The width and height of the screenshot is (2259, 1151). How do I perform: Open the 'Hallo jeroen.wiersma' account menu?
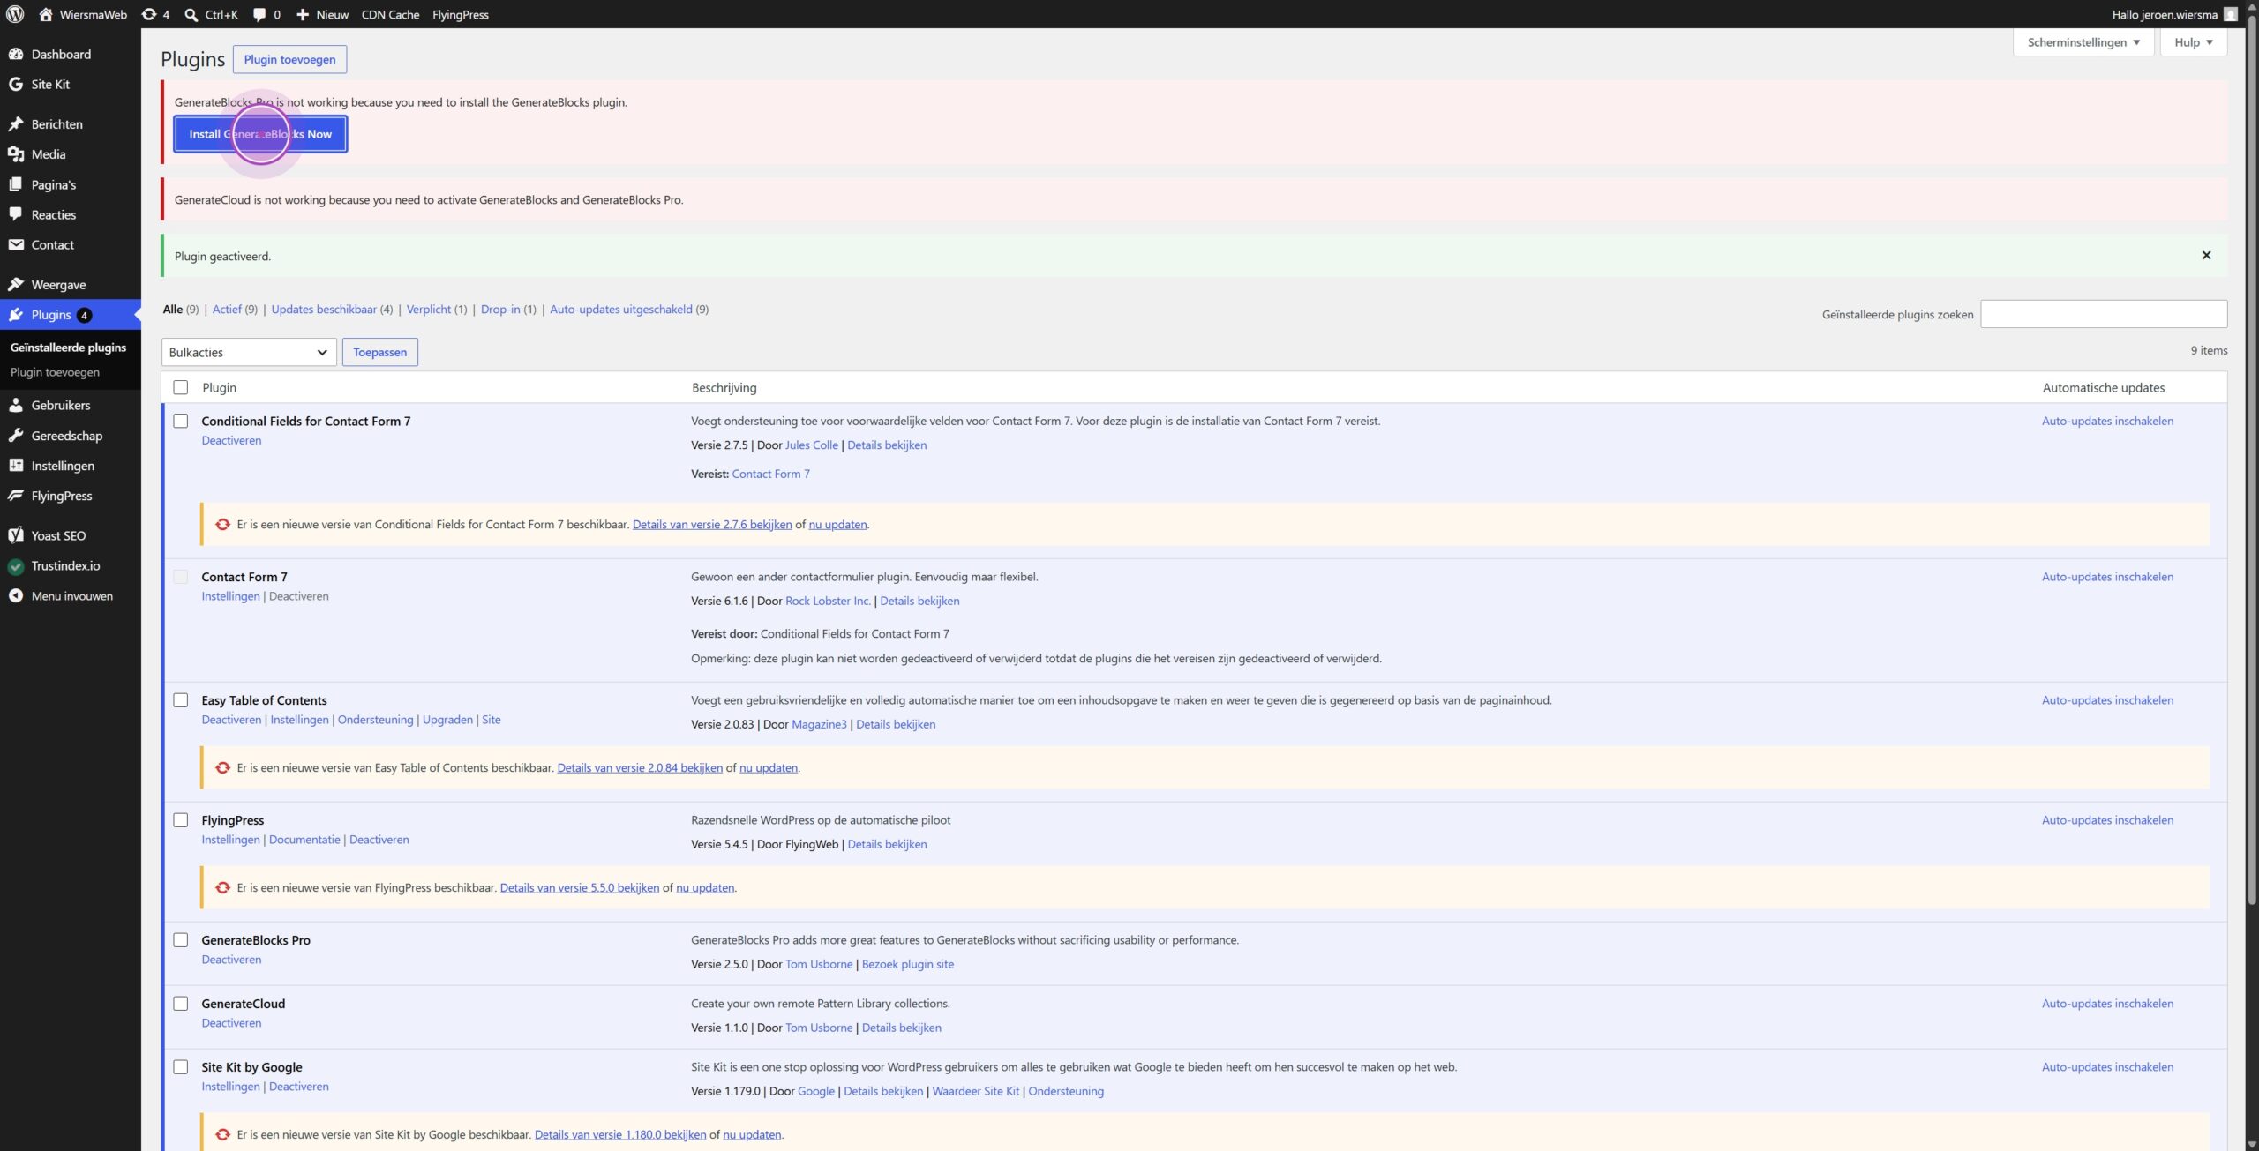pyautogui.click(x=2174, y=14)
